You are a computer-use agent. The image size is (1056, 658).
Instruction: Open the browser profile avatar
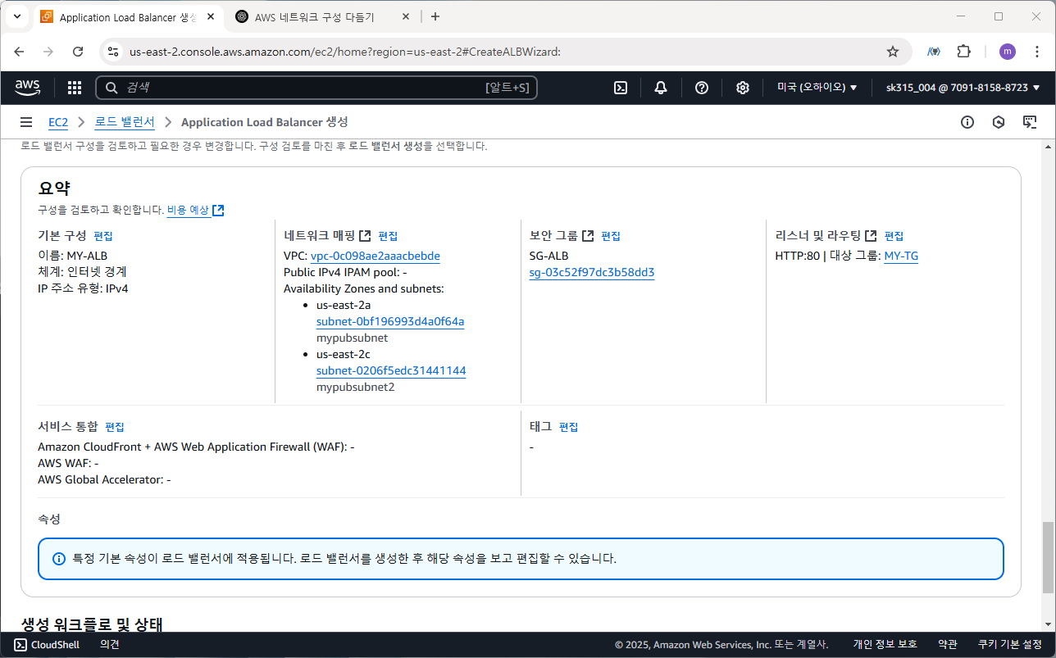click(1008, 52)
